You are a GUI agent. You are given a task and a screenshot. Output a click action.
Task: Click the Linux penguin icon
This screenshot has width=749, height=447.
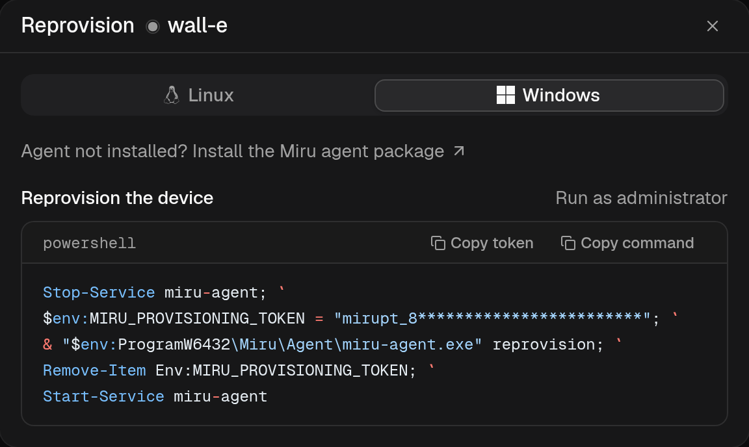(172, 95)
